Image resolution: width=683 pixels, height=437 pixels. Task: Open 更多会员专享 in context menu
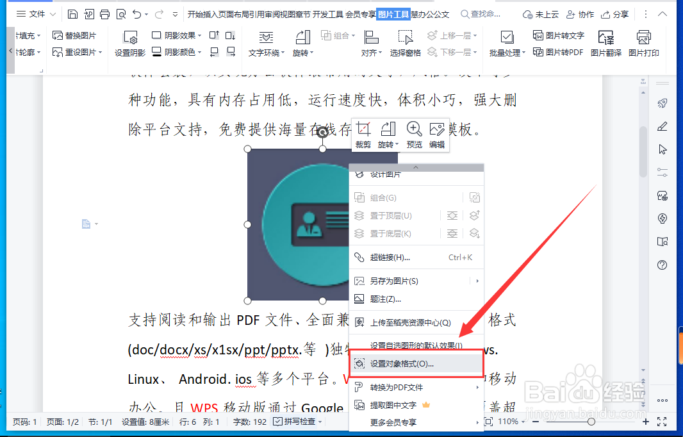tap(416, 422)
